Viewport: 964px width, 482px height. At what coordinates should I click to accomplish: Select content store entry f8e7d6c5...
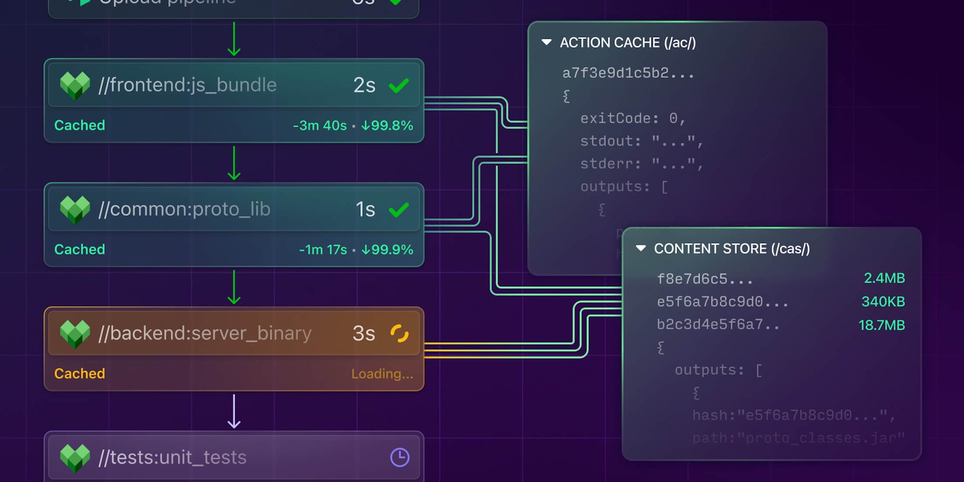point(704,279)
